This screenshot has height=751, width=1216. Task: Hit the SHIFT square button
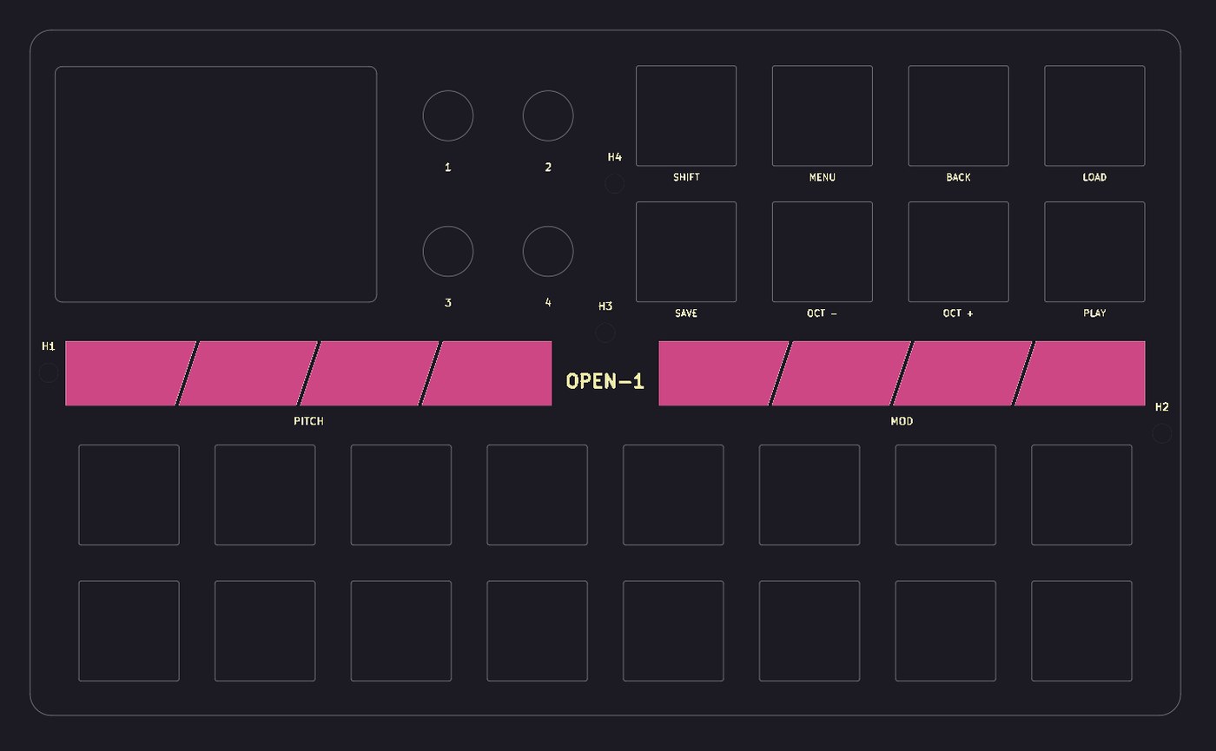686,115
